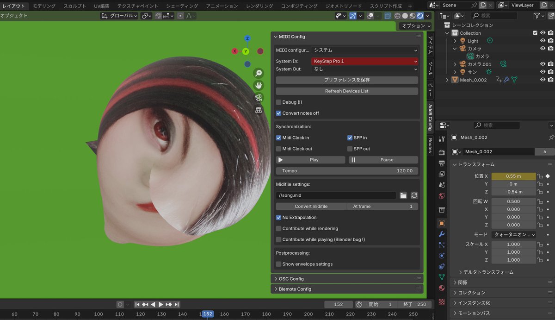Image resolution: width=555 pixels, height=320 pixels.
Task: Open the Particles properties tab icon
Action: click(442, 245)
